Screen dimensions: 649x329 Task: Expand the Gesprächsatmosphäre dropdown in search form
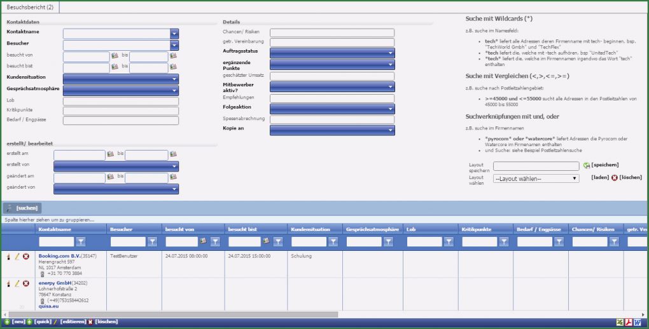(x=174, y=90)
